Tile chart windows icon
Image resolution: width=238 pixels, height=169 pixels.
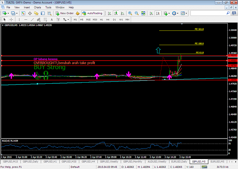(x=143, y=13)
